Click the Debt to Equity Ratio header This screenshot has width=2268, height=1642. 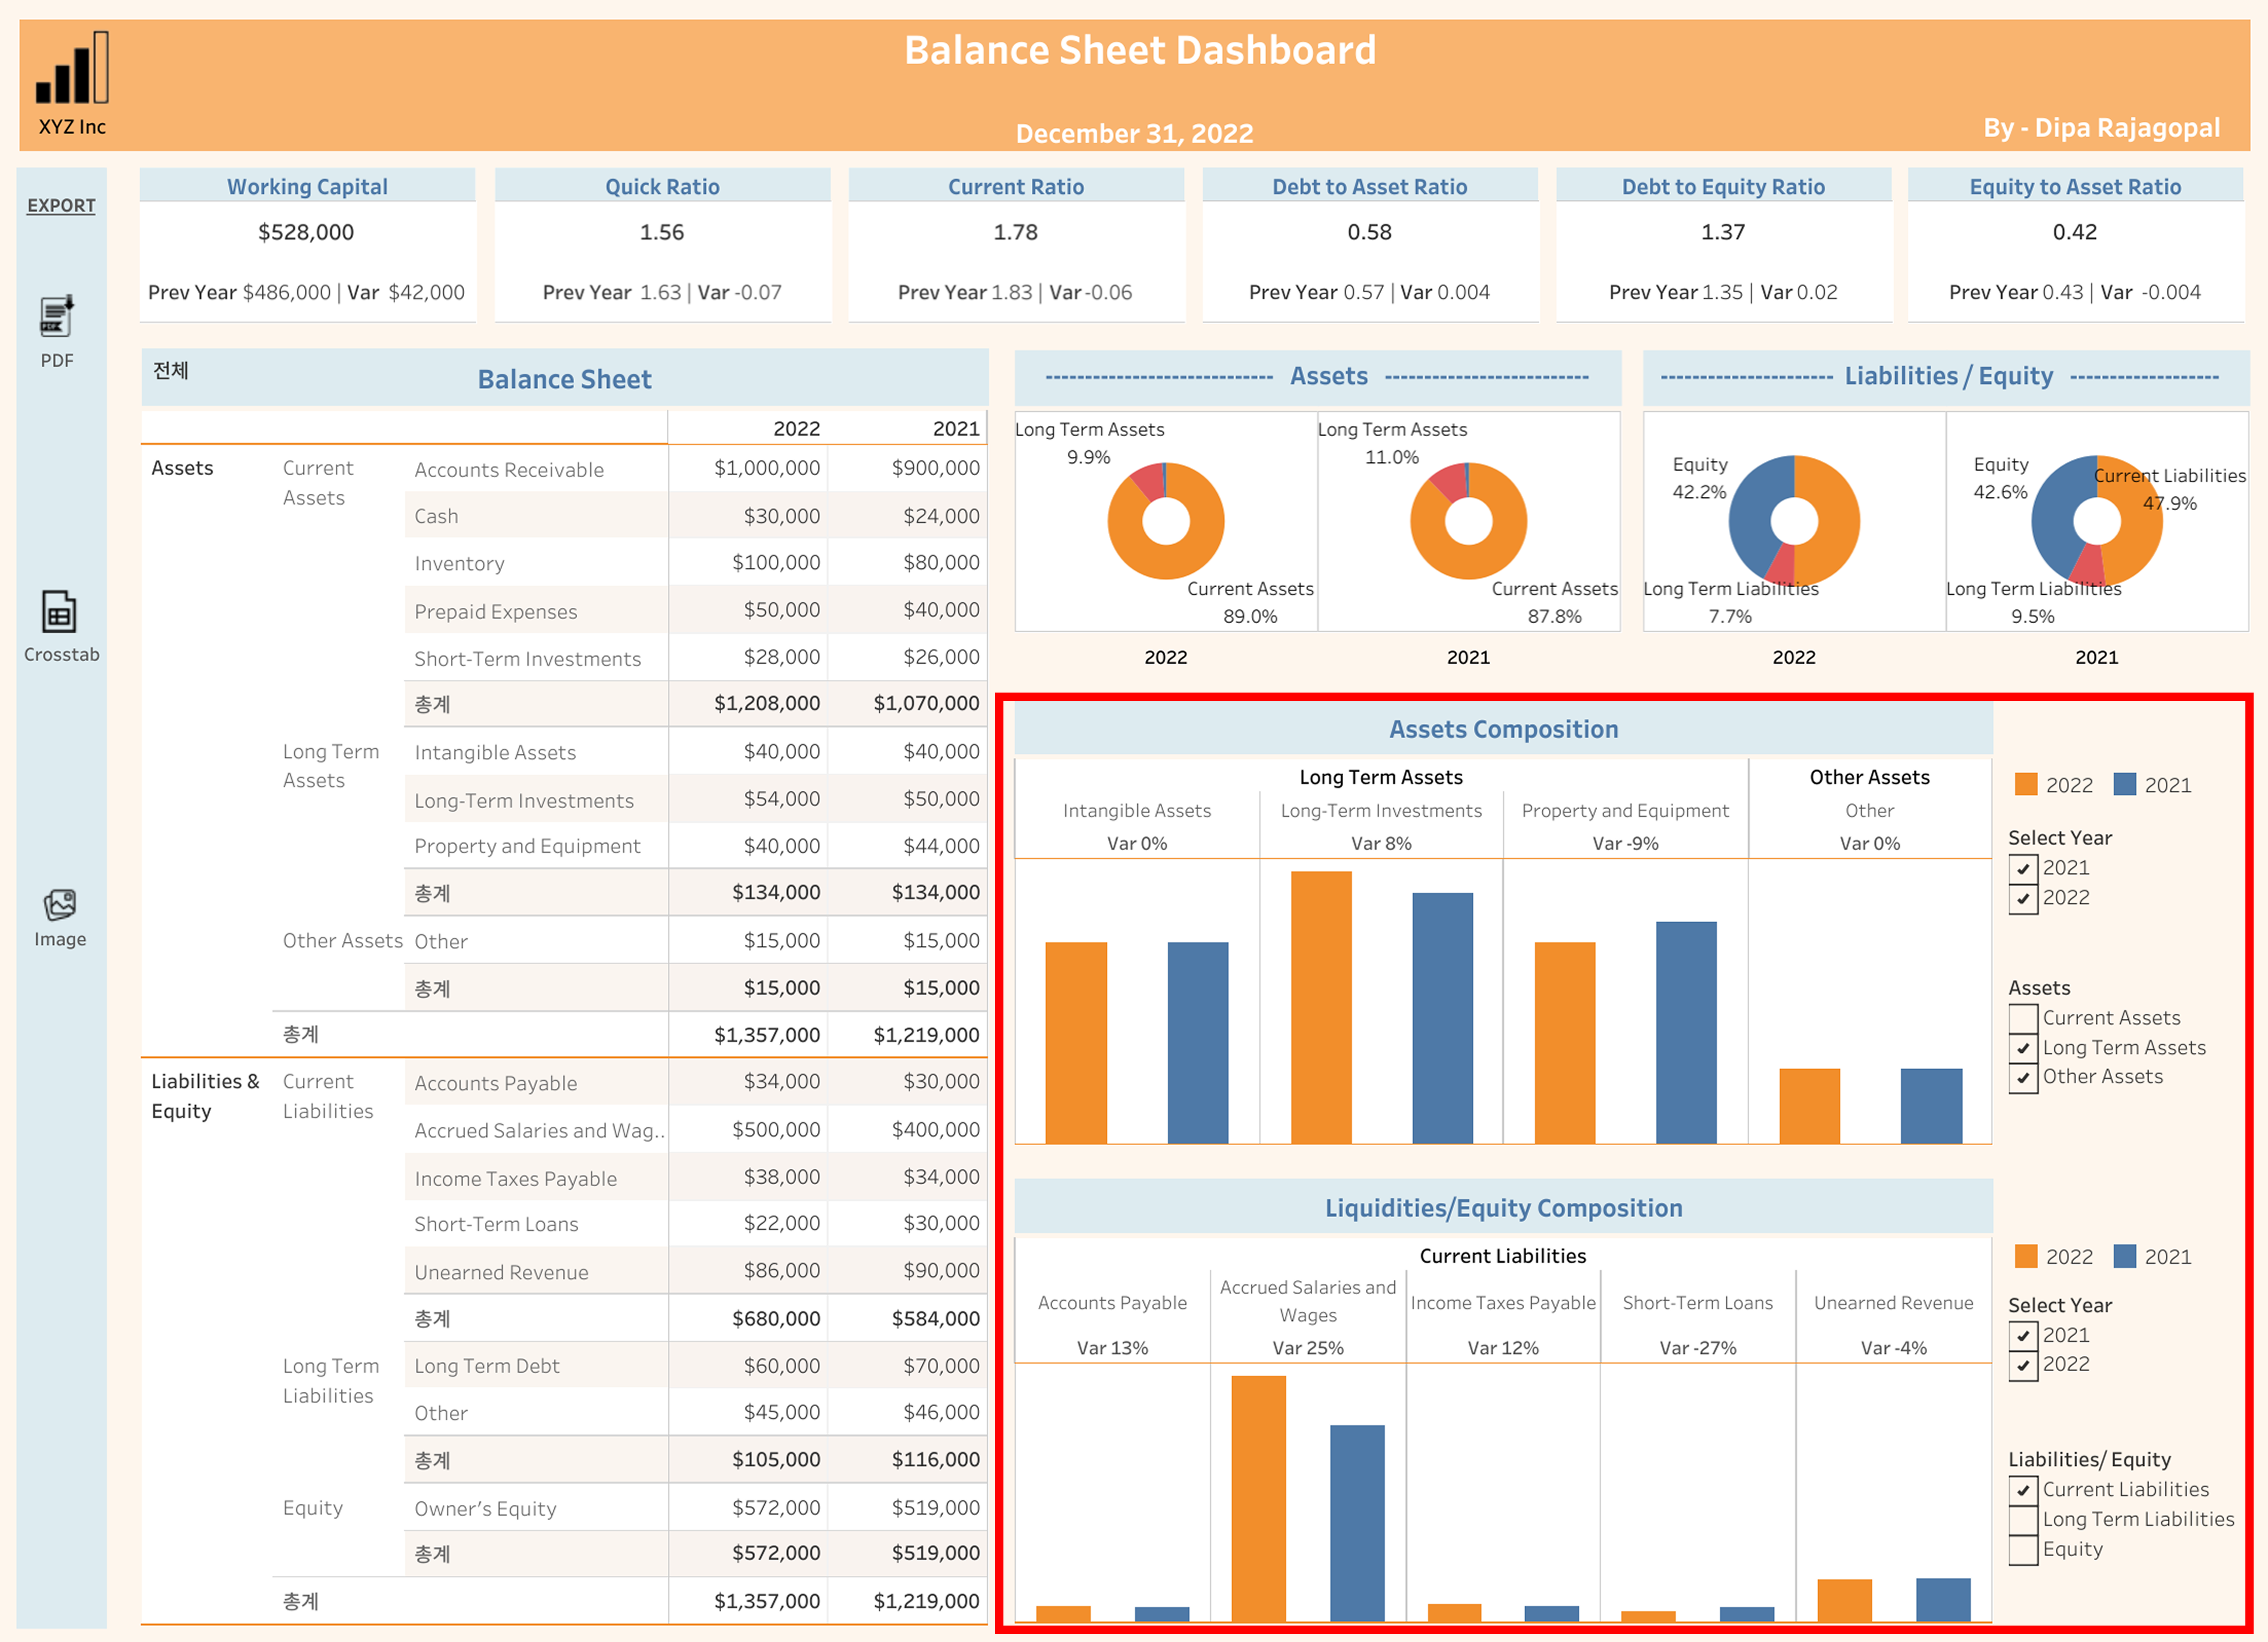[1723, 187]
